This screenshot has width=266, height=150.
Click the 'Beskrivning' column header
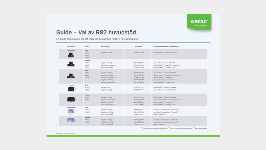click(105, 46)
